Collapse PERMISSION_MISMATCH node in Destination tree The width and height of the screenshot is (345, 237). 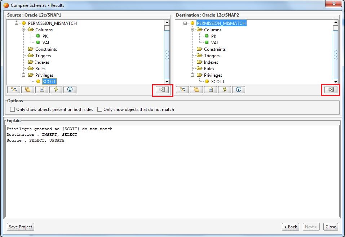point(185,23)
